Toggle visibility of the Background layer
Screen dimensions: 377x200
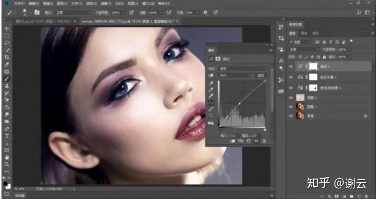pos(290,116)
